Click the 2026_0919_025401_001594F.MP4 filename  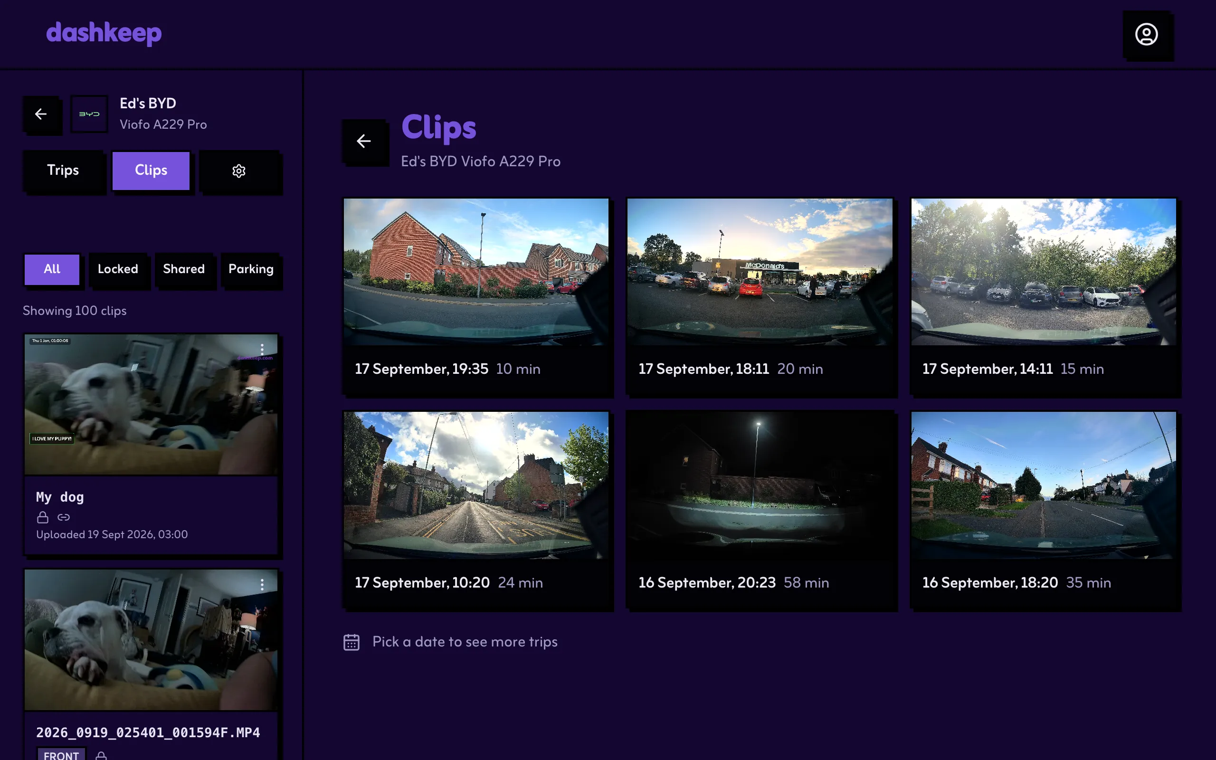148,732
